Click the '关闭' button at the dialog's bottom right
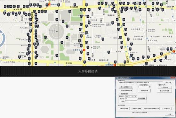Image resolution: width=176 pixels, height=118 pixels. (x=170, y=114)
